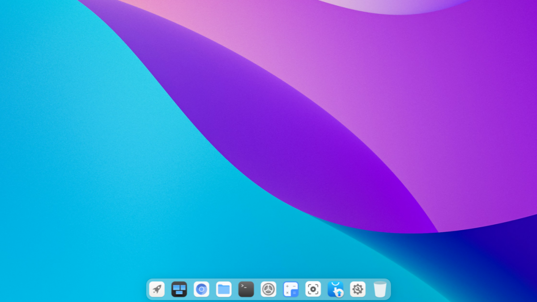Open the rocket Launcher icon in dock
The width and height of the screenshot is (537, 302).
point(157,289)
